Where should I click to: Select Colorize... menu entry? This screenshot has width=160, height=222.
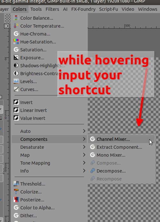[x=49, y=192]
